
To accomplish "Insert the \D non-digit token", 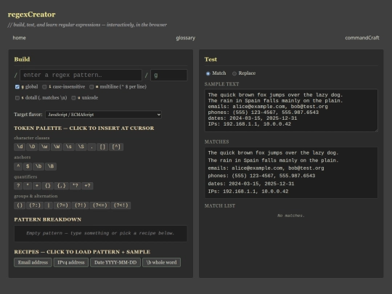I will (x=32, y=147).
